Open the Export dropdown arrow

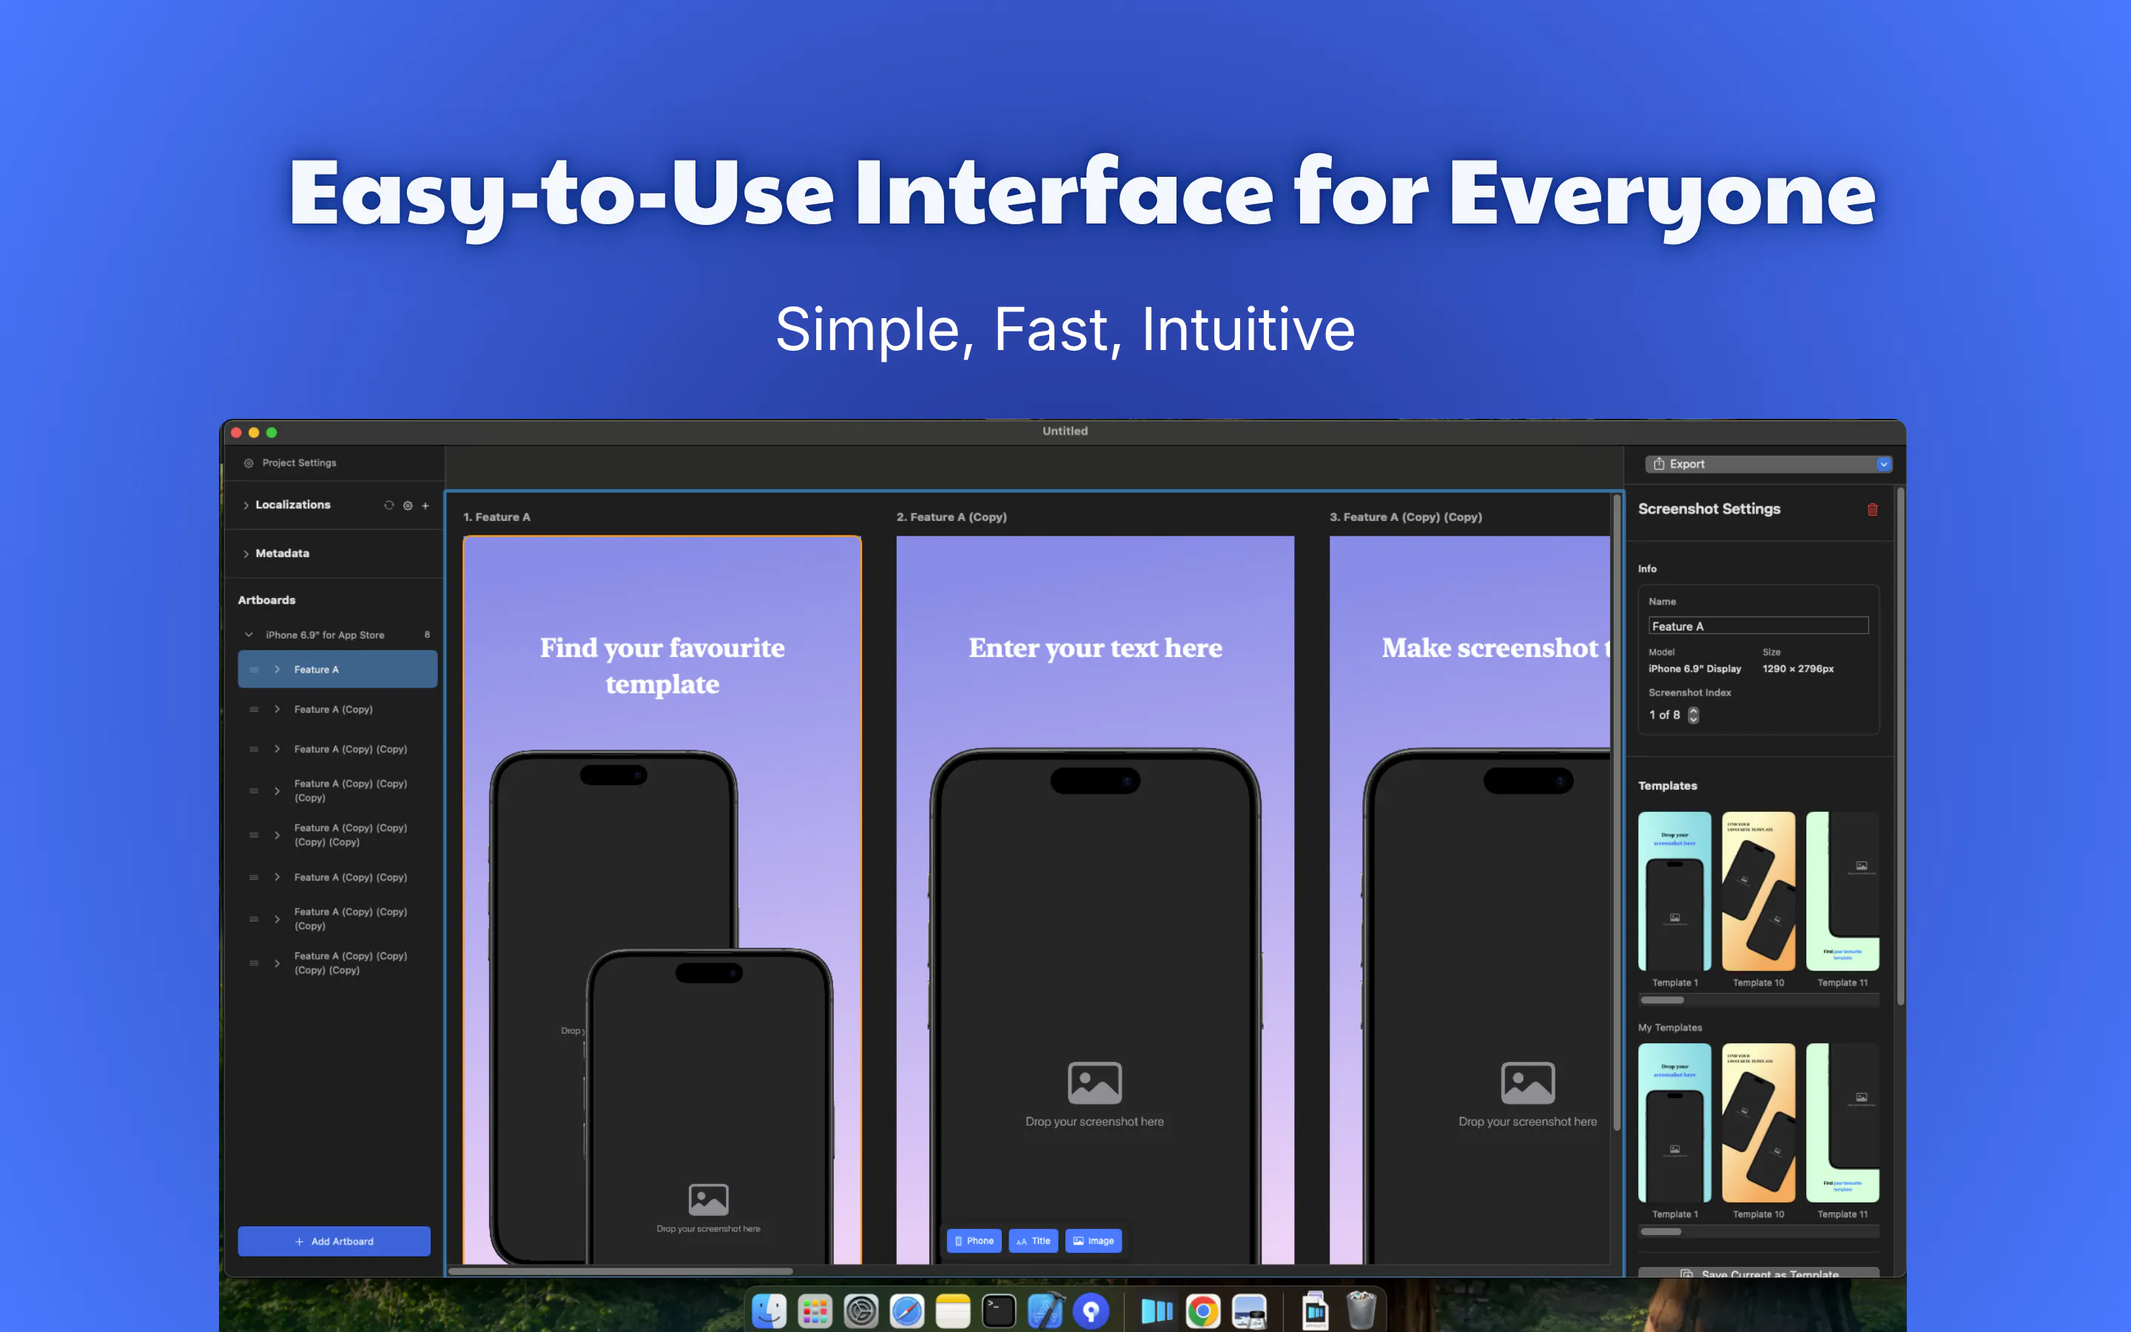coord(1882,464)
